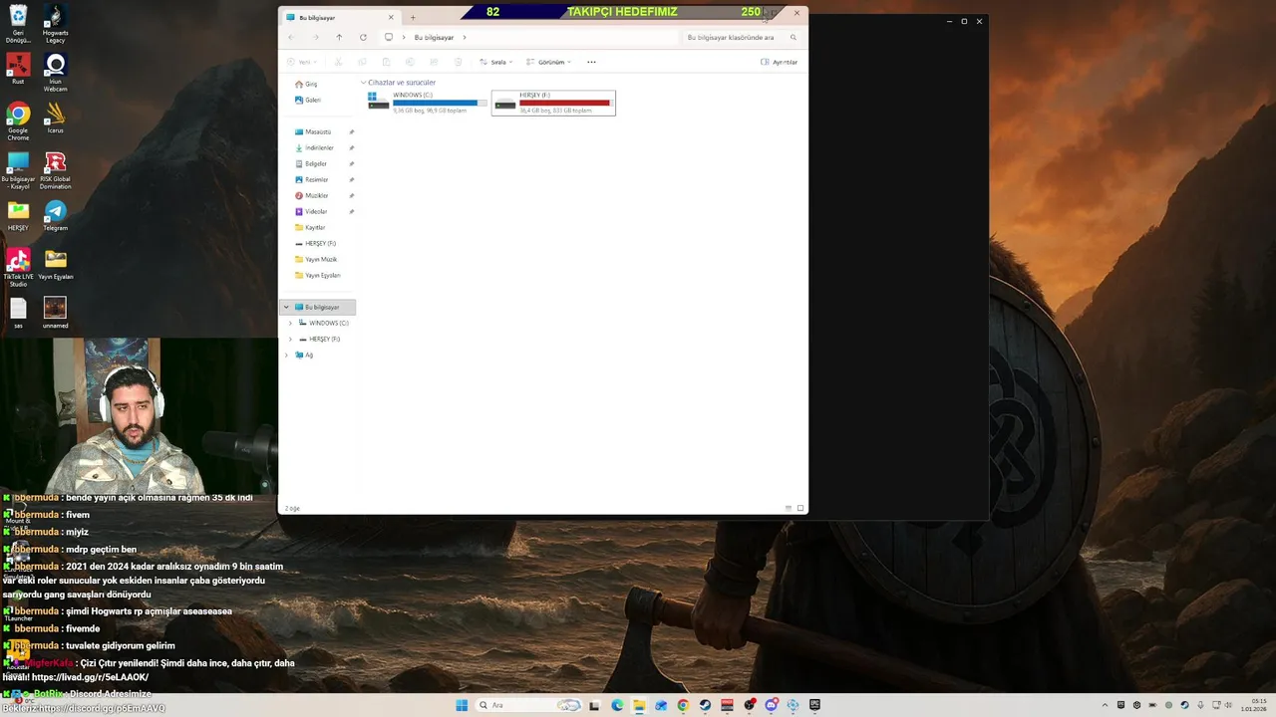Screen dimensions: 1276x717
Task: Select the HERŞEY (F:) drive tile
Action: 553,103
